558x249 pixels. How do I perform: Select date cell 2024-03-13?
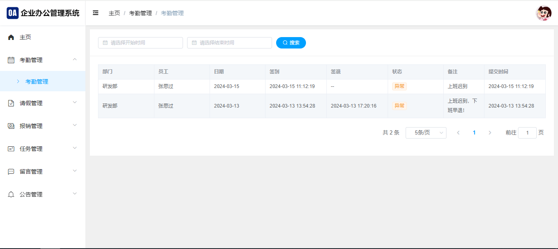coord(227,106)
